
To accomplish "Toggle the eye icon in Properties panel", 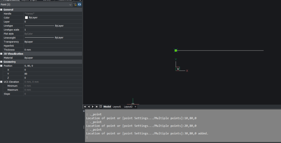I will point(79,5).
